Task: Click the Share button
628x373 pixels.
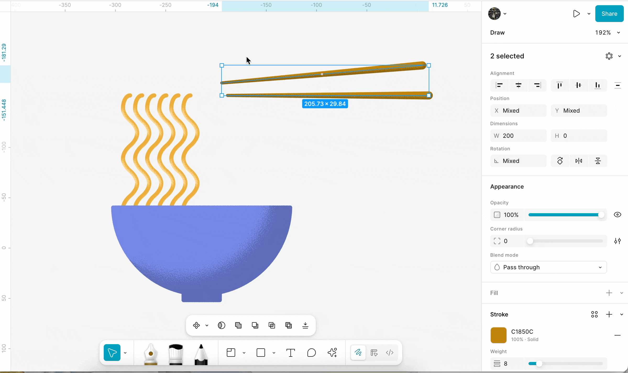Action: pyautogui.click(x=609, y=14)
